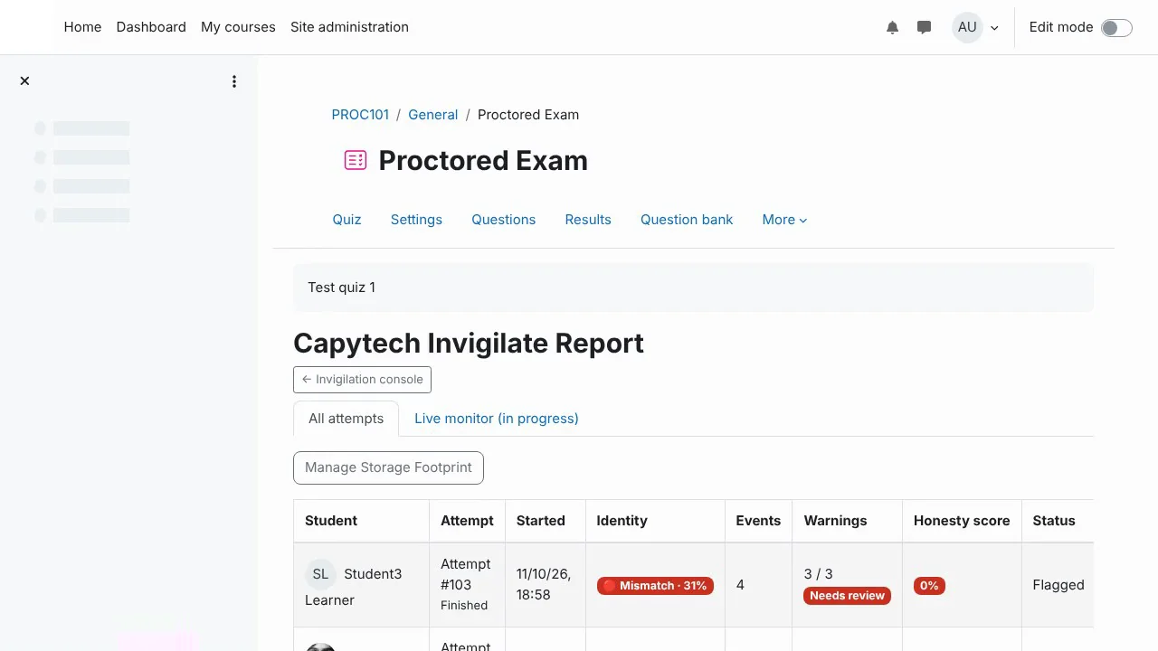The height and width of the screenshot is (651, 1158).
Task: Click the Proctored Exam quiz icon
Action: click(x=356, y=160)
